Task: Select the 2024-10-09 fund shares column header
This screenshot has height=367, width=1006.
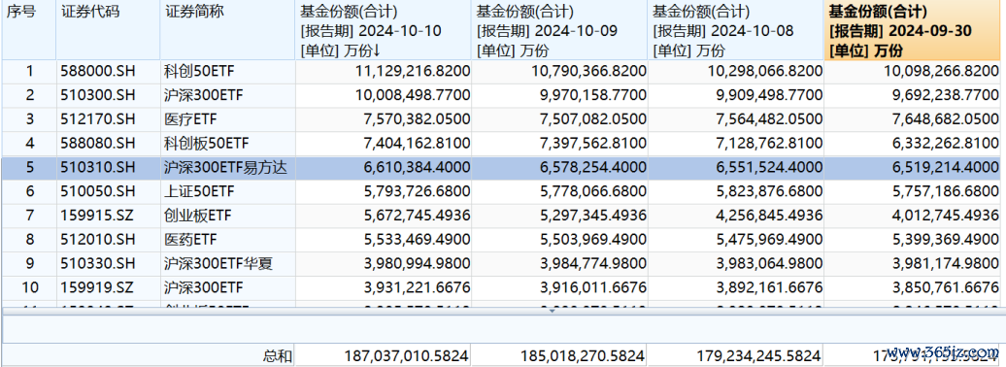Action: point(559,30)
